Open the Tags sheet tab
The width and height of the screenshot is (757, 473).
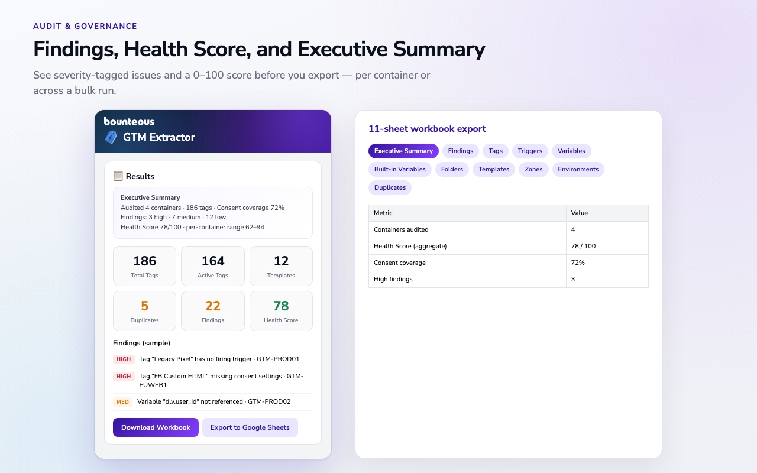[x=496, y=151]
